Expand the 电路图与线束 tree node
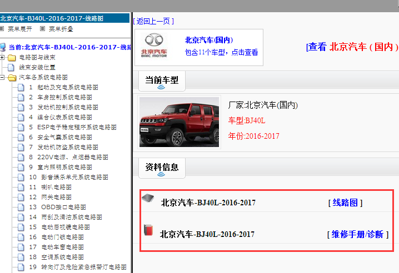Screen dimensions: 399x273 pos(2,58)
